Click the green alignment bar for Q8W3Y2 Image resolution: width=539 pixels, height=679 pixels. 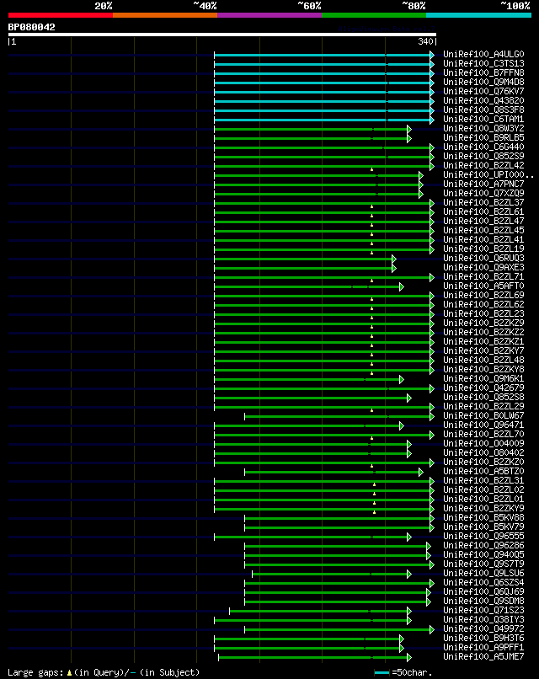coord(312,129)
